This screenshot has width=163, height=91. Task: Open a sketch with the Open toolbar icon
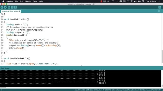(12, 7)
